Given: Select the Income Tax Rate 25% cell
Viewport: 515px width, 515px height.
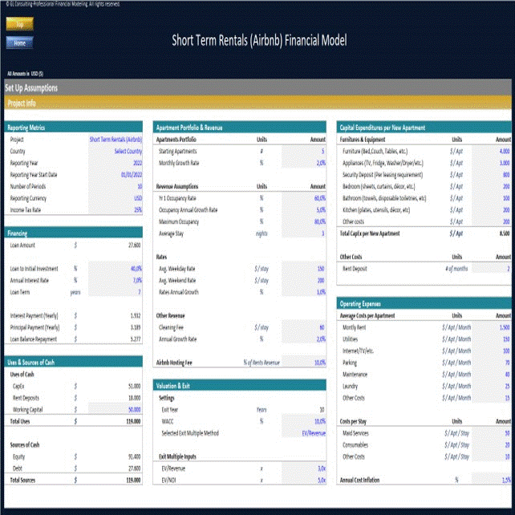Looking at the screenshot, I should [116, 210].
